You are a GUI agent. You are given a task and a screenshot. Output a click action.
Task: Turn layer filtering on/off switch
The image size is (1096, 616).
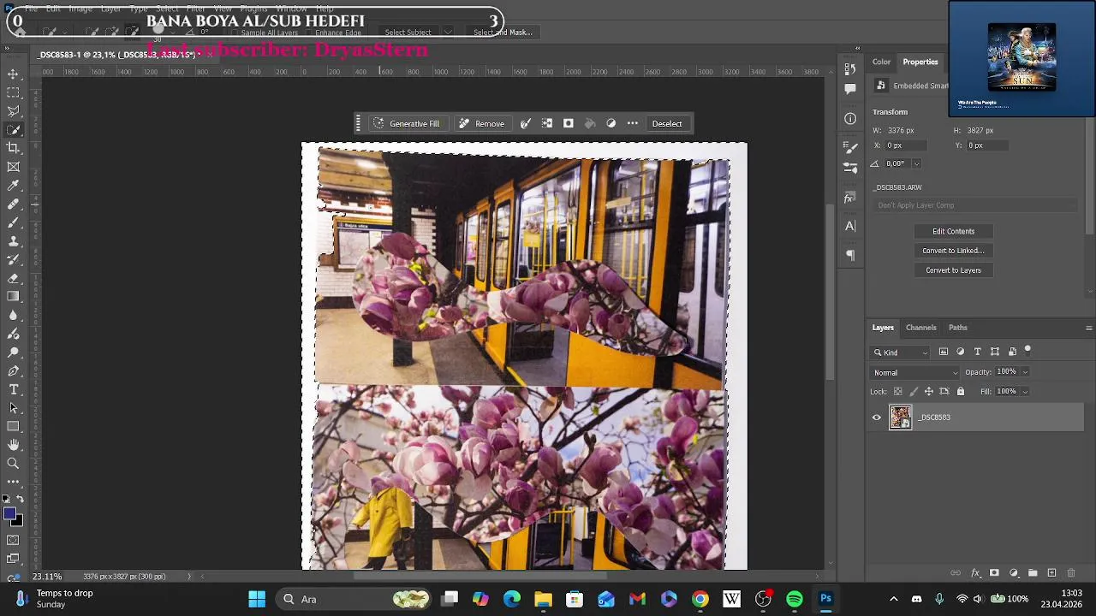(1027, 350)
